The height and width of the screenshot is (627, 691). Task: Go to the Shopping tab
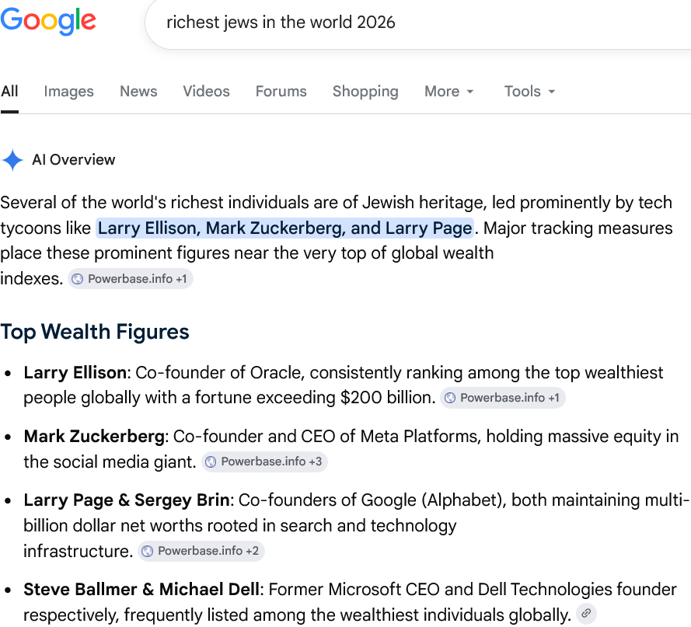[365, 92]
